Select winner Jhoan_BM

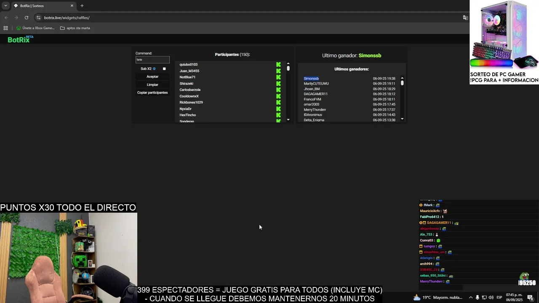click(x=312, y=89)
